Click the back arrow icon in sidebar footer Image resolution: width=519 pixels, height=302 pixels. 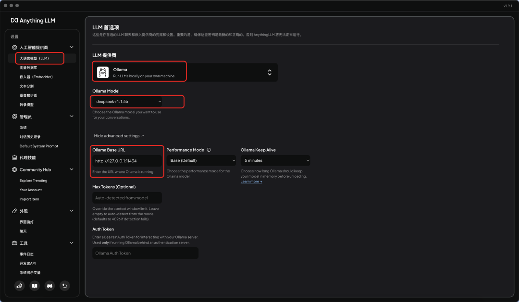pos(65,286)
